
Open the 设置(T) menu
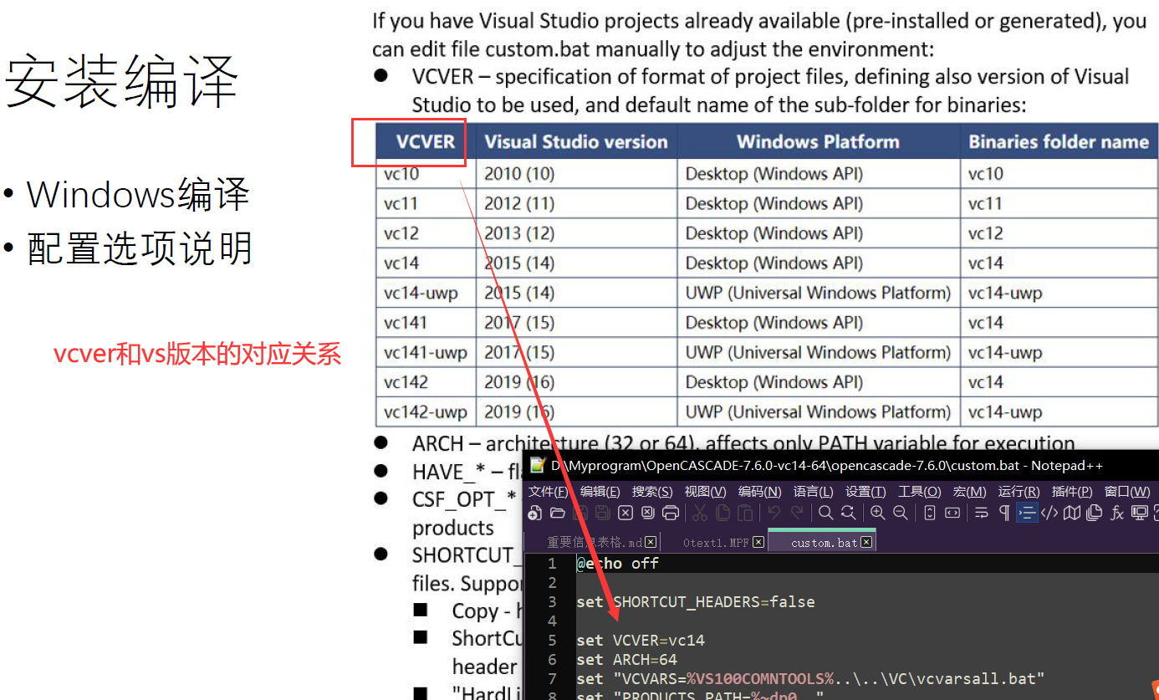coord(865,492)
